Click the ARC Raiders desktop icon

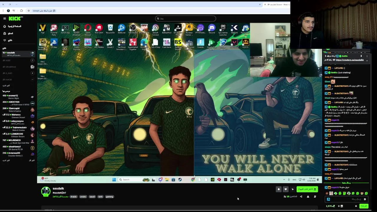pos(99,44)
